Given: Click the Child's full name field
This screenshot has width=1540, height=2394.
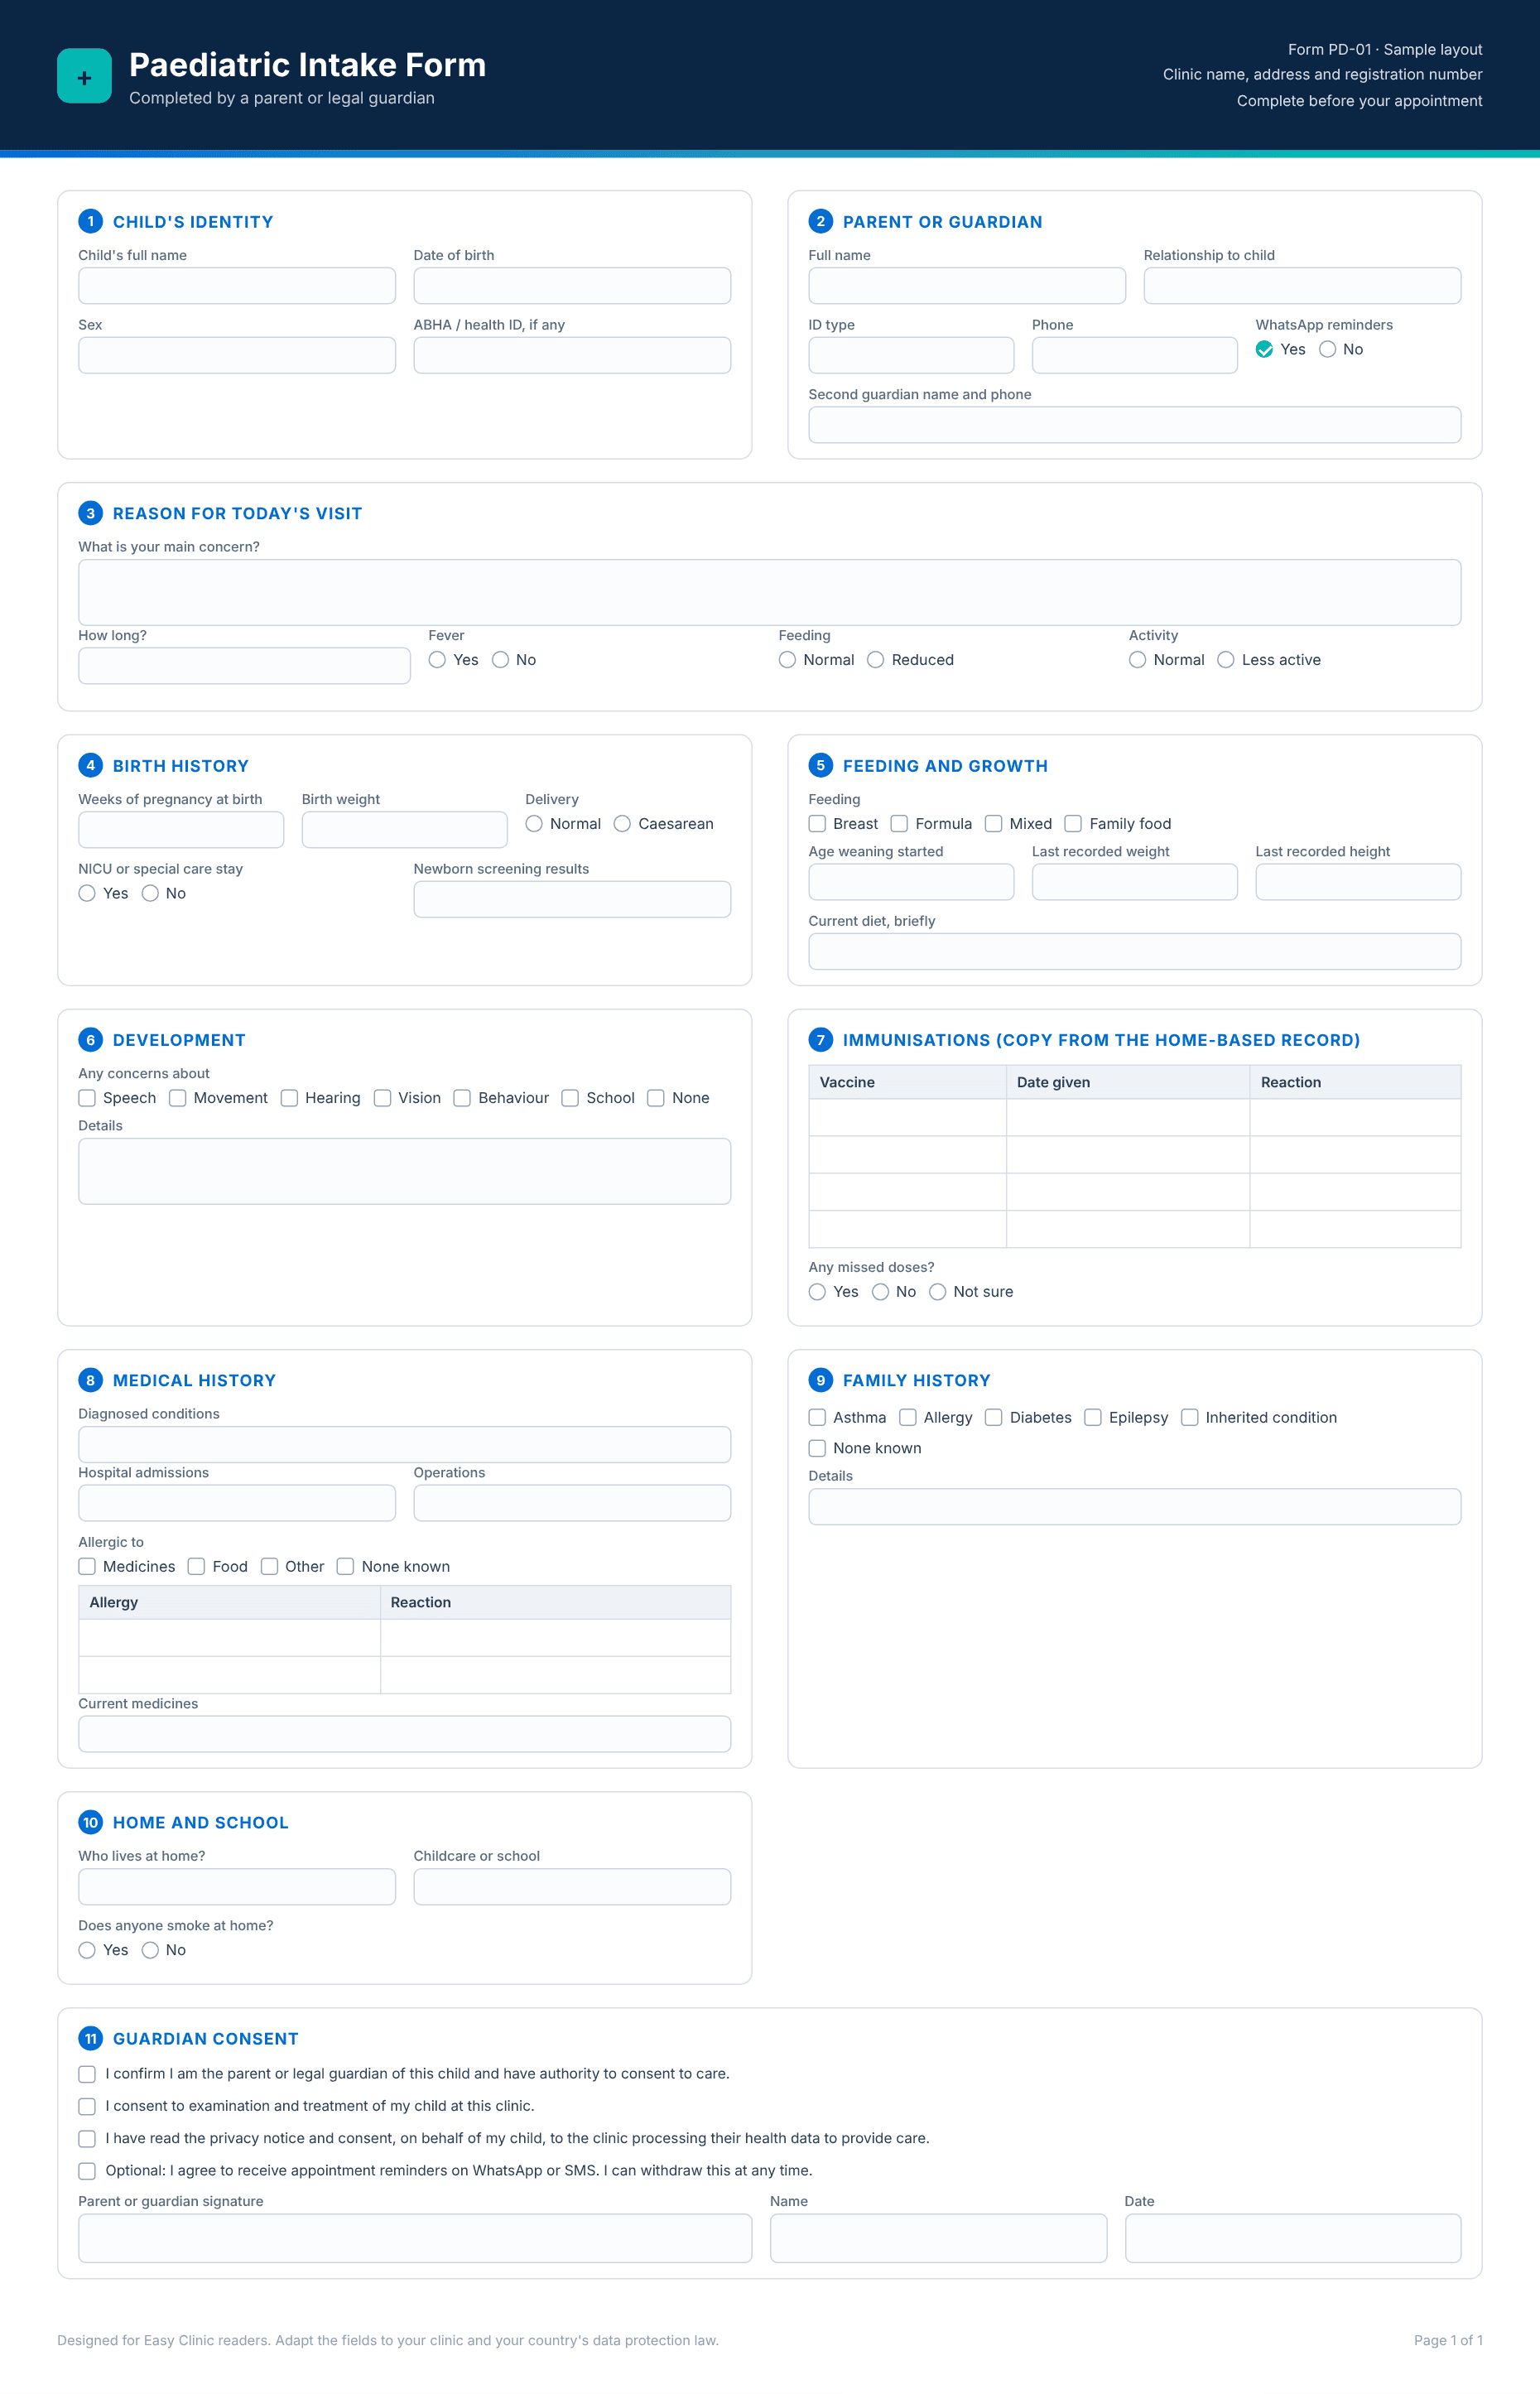Looking at the screenshot, I should pyautogui.click(x=237, y=286).
